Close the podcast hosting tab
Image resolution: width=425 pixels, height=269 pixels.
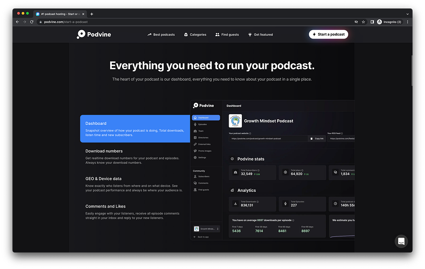[83, 14]
